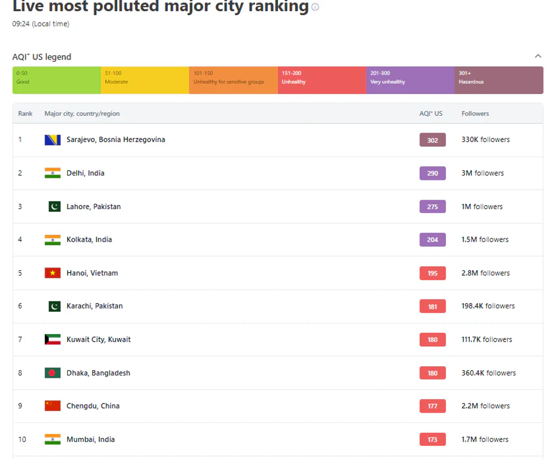
Task: Click Delhi's 290 AQI badge
Action: 432,173
